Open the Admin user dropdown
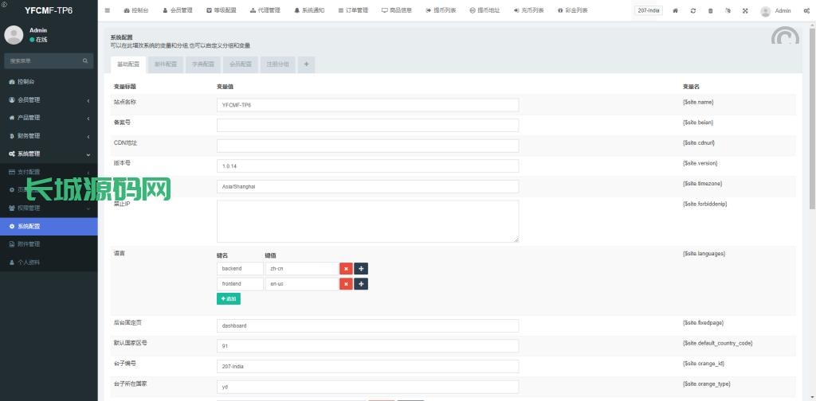The height and width of the screenshot is (401, 816). 775,11
